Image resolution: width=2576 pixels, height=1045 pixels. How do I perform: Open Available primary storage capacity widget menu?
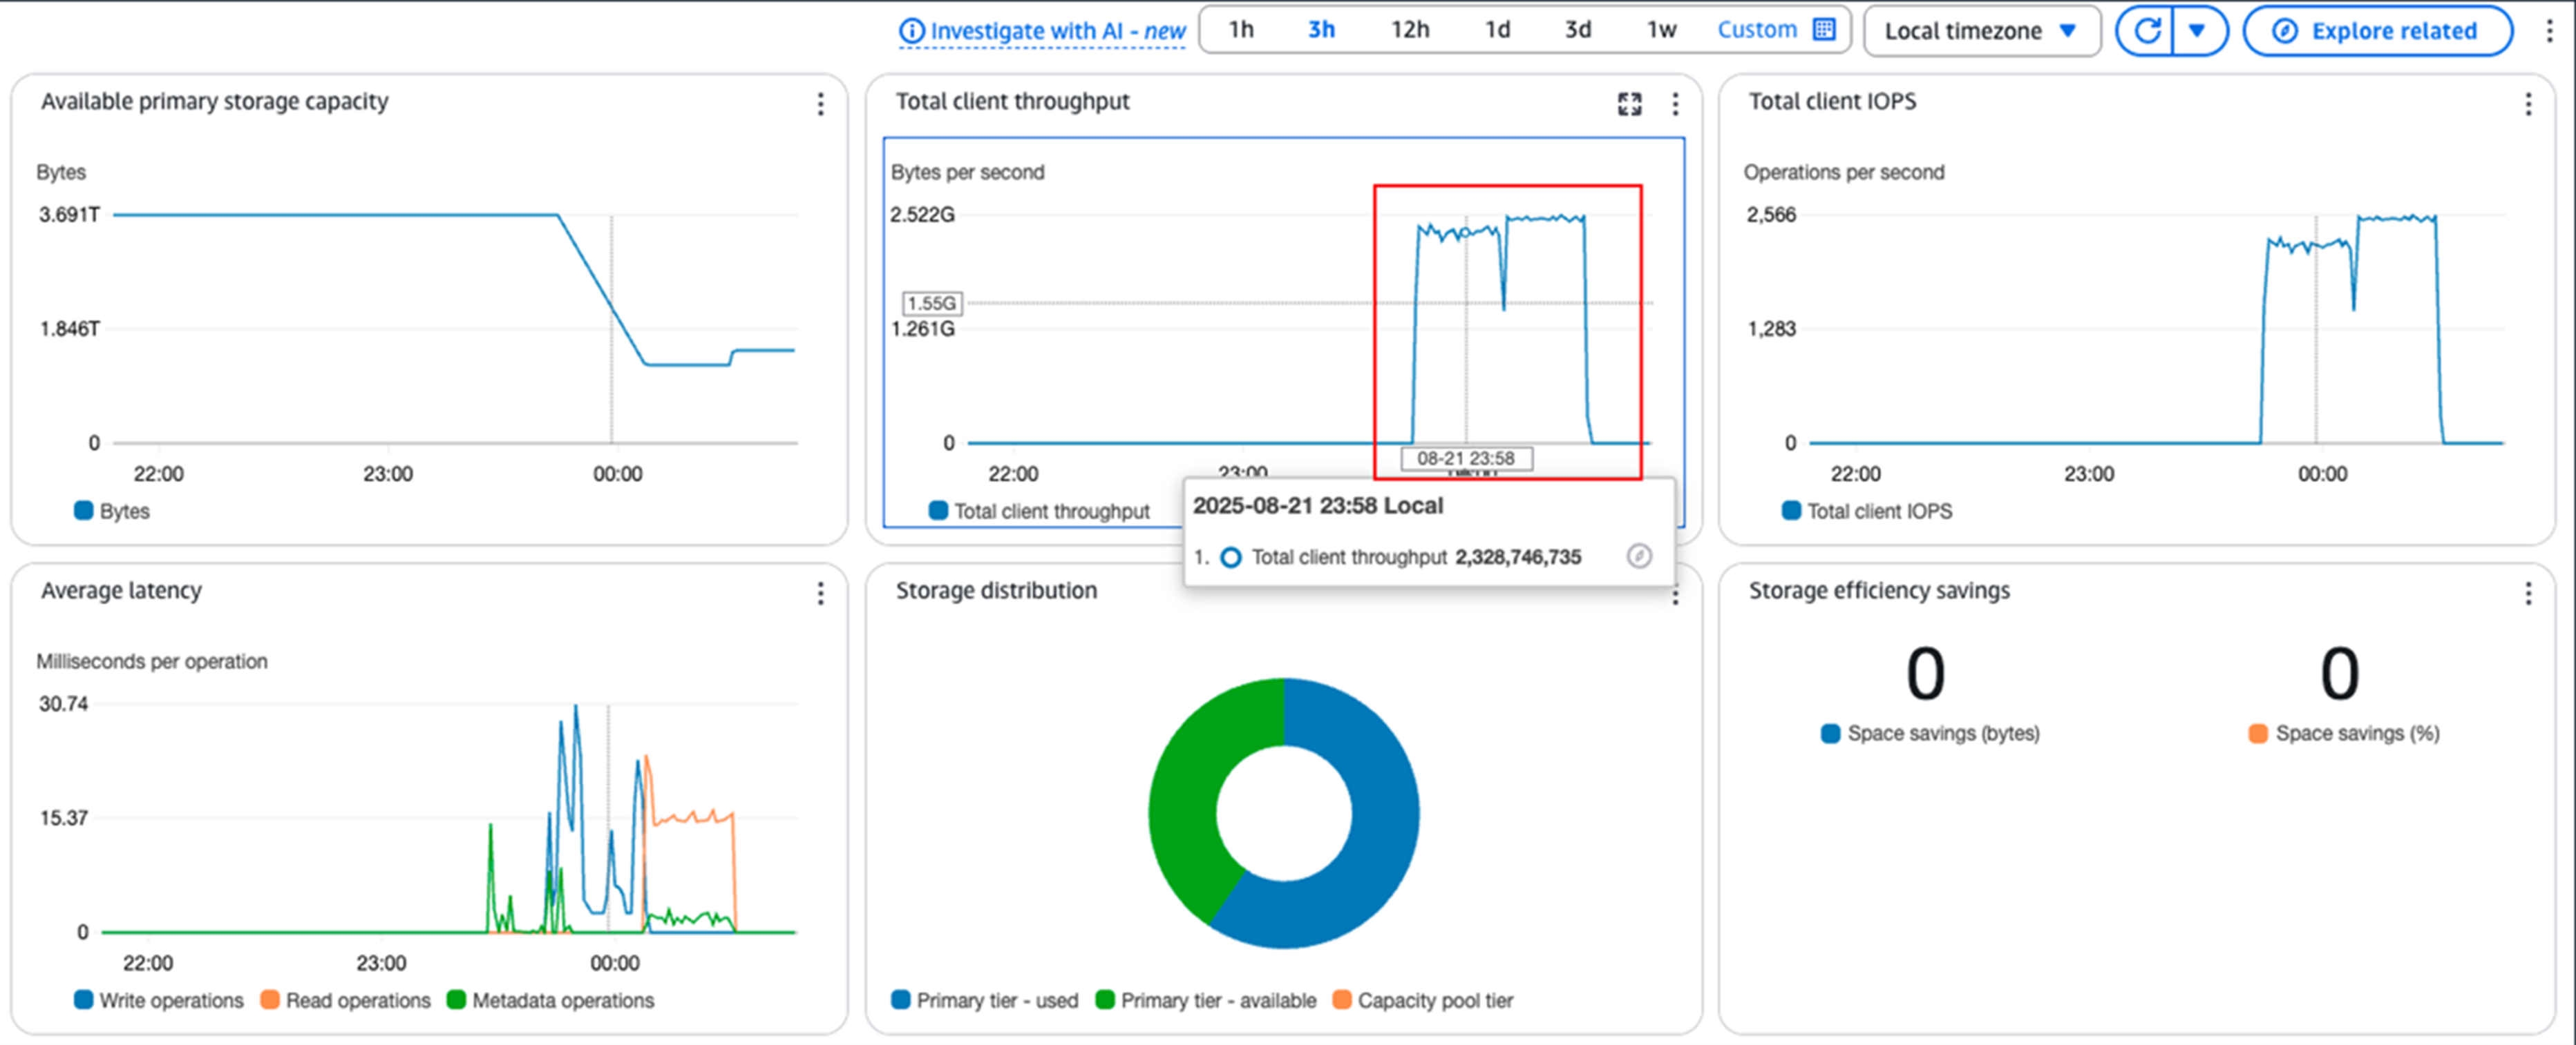tap(820, 104)
